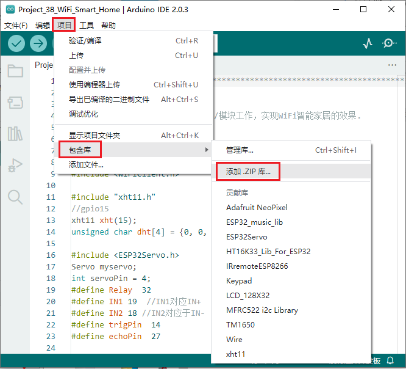The width and height of the screenshot is (406, 369).
Task: Select the ESP32Servo library entry
Action: click(246, 236)
